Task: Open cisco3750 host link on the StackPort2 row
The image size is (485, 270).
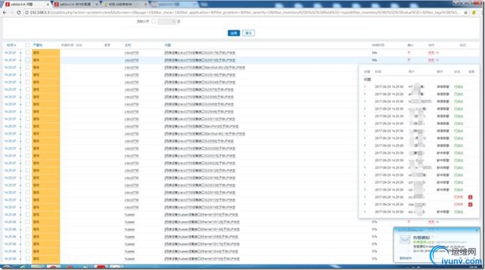Action: 131,126
